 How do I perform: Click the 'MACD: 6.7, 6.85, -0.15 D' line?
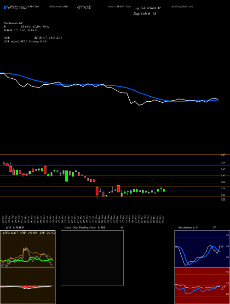(x=20, y=30)
